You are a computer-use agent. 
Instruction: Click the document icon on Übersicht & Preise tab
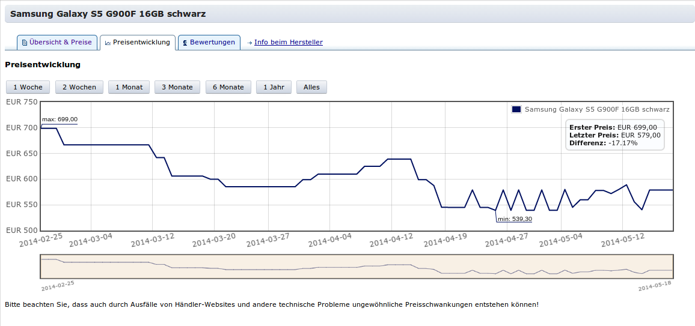(25, 43)
